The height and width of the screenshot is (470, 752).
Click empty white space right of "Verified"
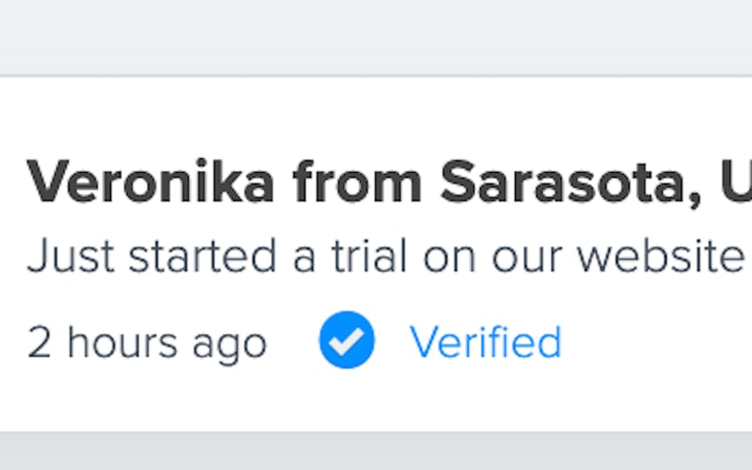point(658,342)
